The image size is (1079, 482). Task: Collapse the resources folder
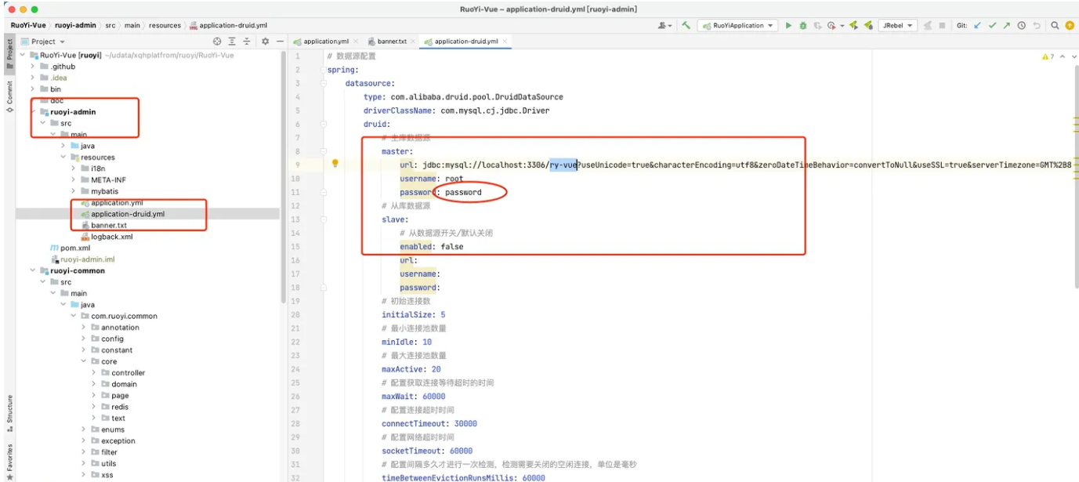(64, 158)
